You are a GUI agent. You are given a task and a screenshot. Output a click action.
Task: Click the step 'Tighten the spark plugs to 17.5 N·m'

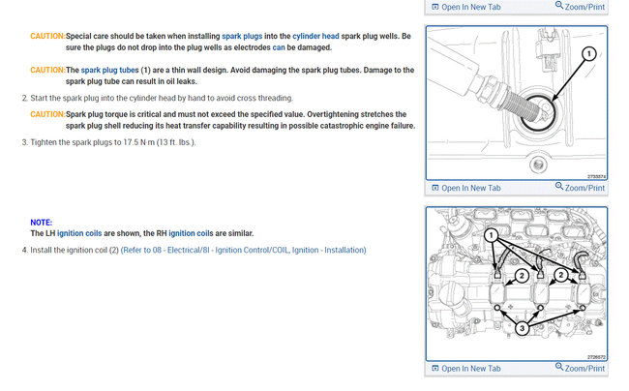click(113, 142)
